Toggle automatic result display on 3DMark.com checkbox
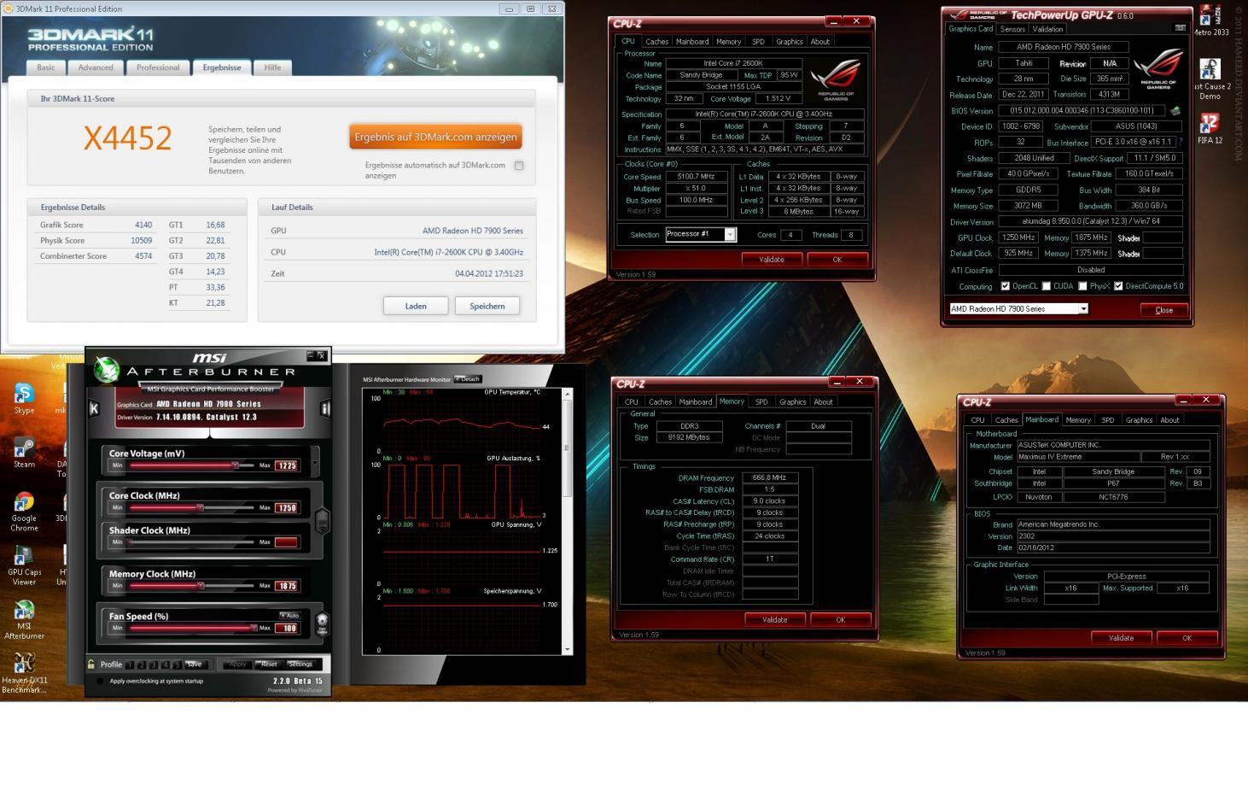Viewport: 1248px width, 796px height. pyautogui.click(x=519, y=166)
